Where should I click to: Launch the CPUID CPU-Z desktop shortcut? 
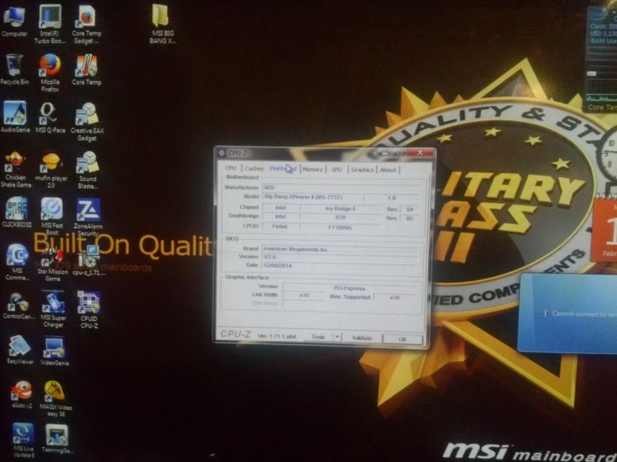(89, 310)
